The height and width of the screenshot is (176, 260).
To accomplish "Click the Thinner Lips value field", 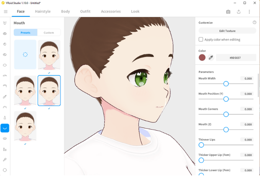I will (x=247, y=140).
